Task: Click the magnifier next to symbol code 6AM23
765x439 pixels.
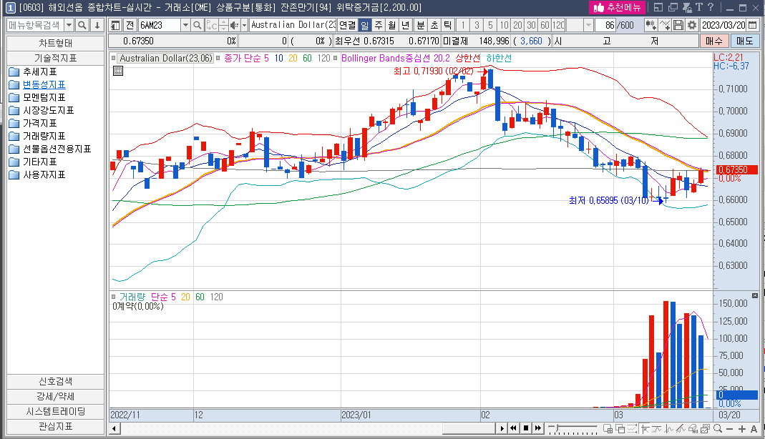Action: tap(197, 25)
